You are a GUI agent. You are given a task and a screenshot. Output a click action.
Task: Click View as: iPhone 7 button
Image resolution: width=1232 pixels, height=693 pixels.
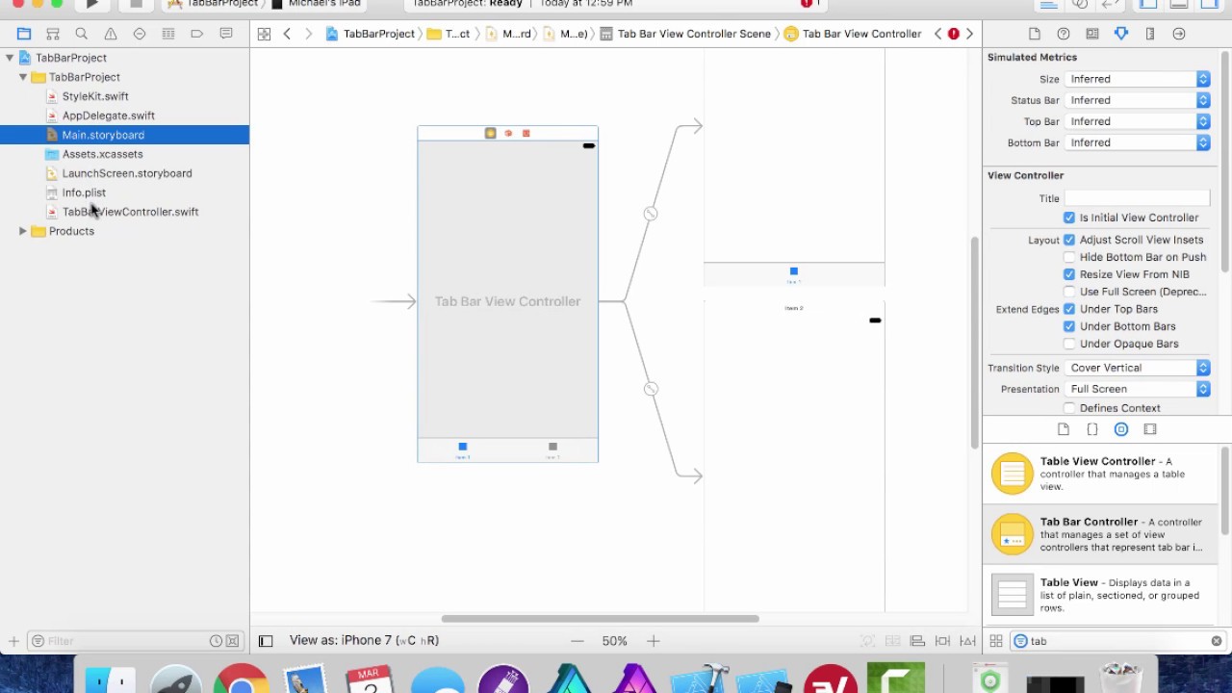tap(364, 641)
